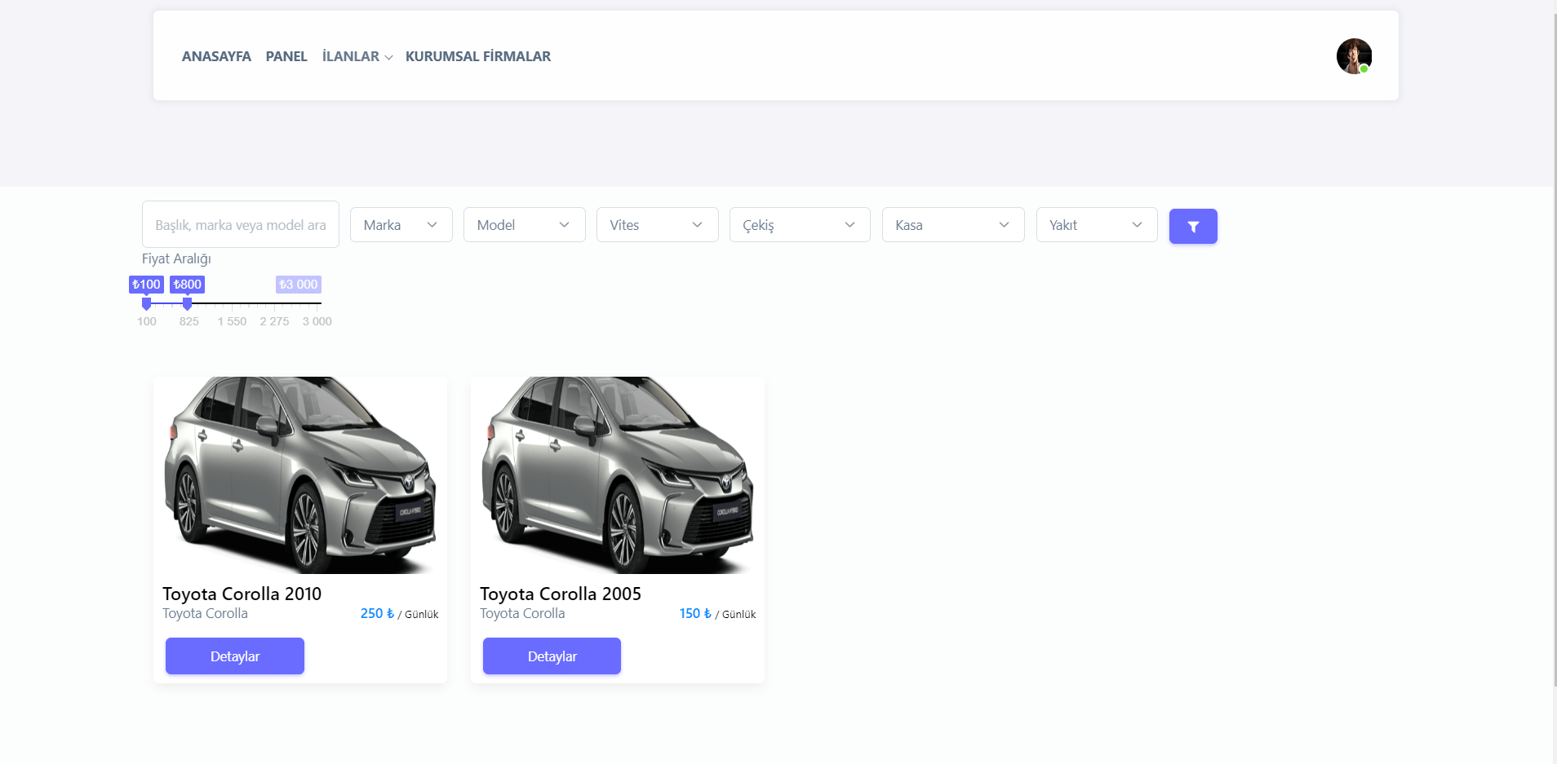Click the ₺800 price badge
This screenshot has width=1557, height=764.
click(188, 284)
